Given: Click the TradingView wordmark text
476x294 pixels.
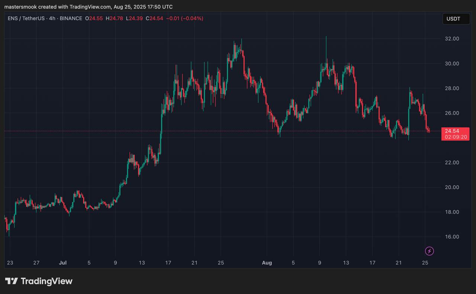Looking at the screenshot, I should pyautogui.click(x=46, y=281).
